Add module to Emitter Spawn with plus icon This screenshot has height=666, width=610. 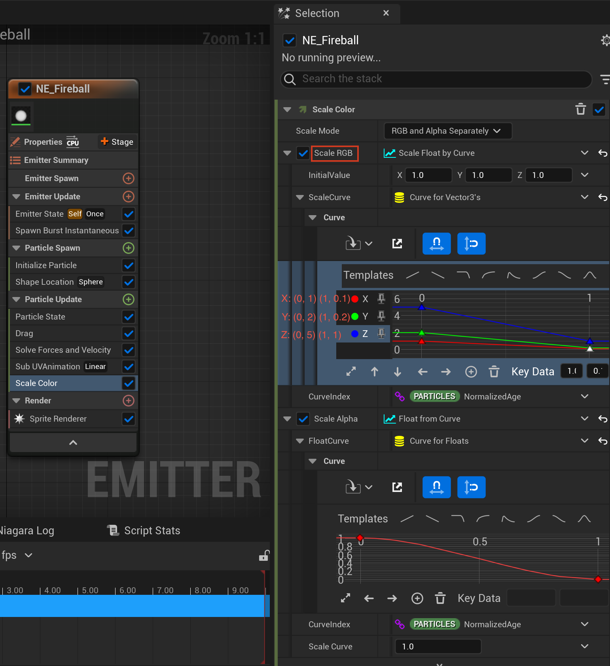pyautogui.click(x=128, y=178)
